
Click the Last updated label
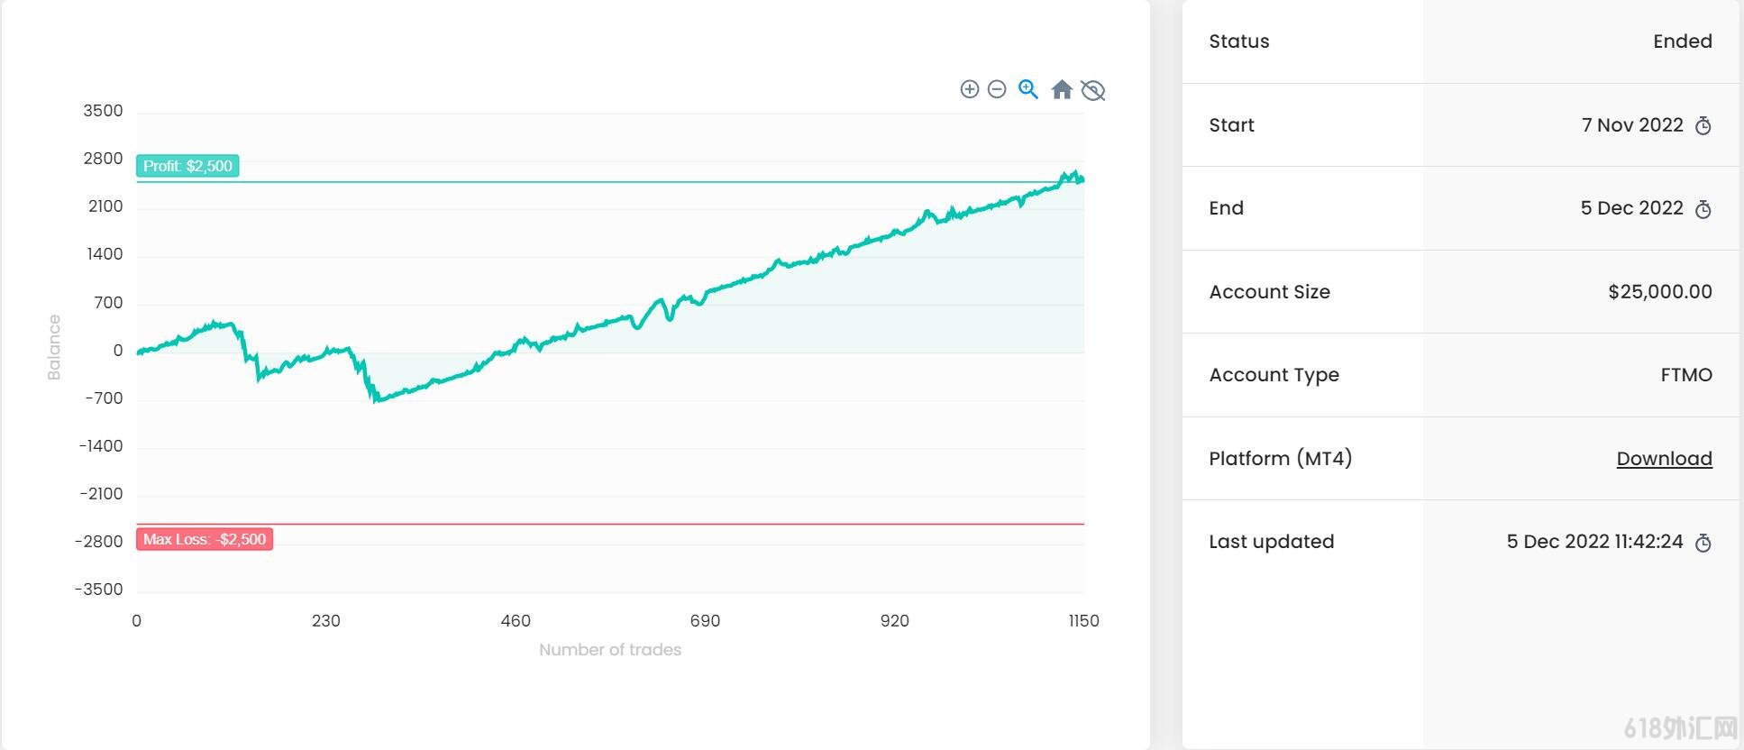click(x=1271, y=542)
